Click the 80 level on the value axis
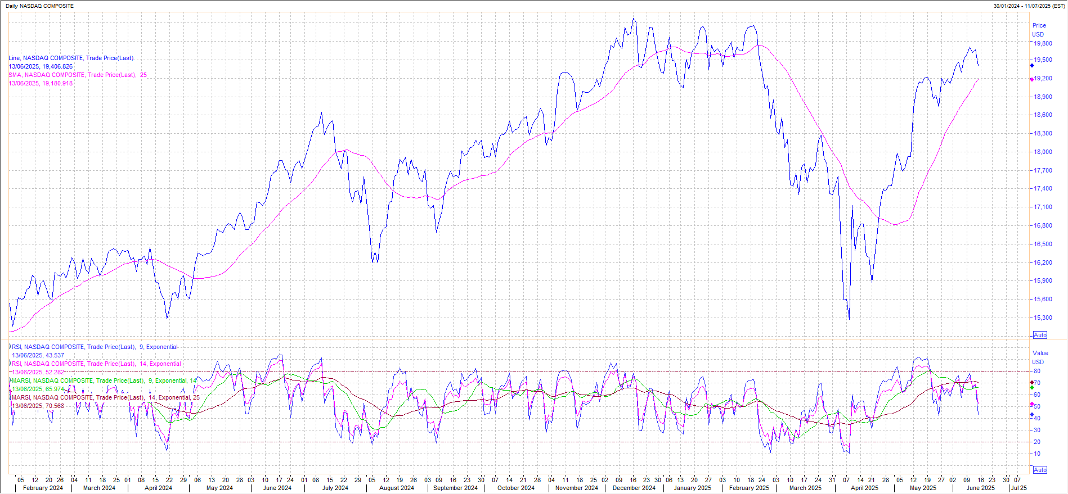The width and height of the screenshot is (1068, 494). (1037, 371)
